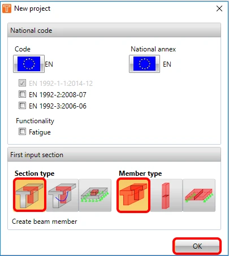Select the beam T-section type icon
Image resolution: width=229 pixels, height=256 pixels.
[x=29, y=195]
